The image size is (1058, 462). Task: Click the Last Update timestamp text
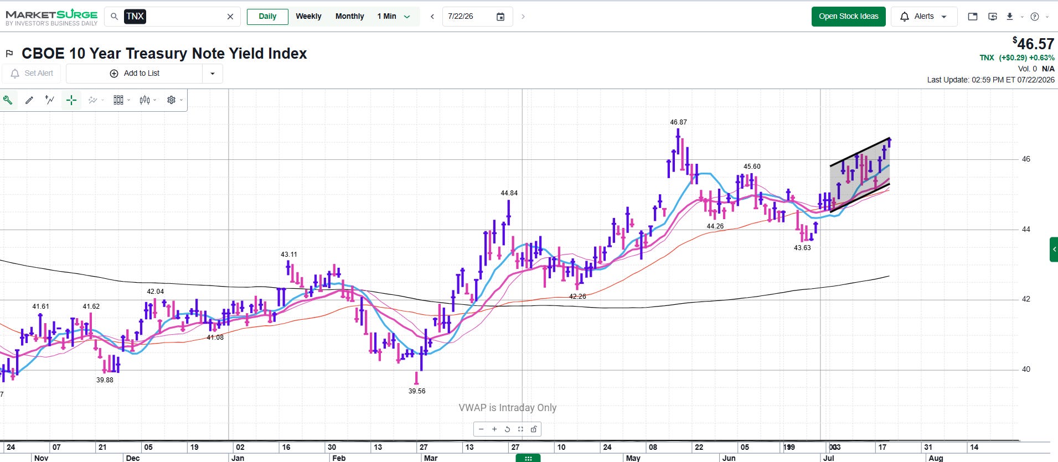(991, 80)
